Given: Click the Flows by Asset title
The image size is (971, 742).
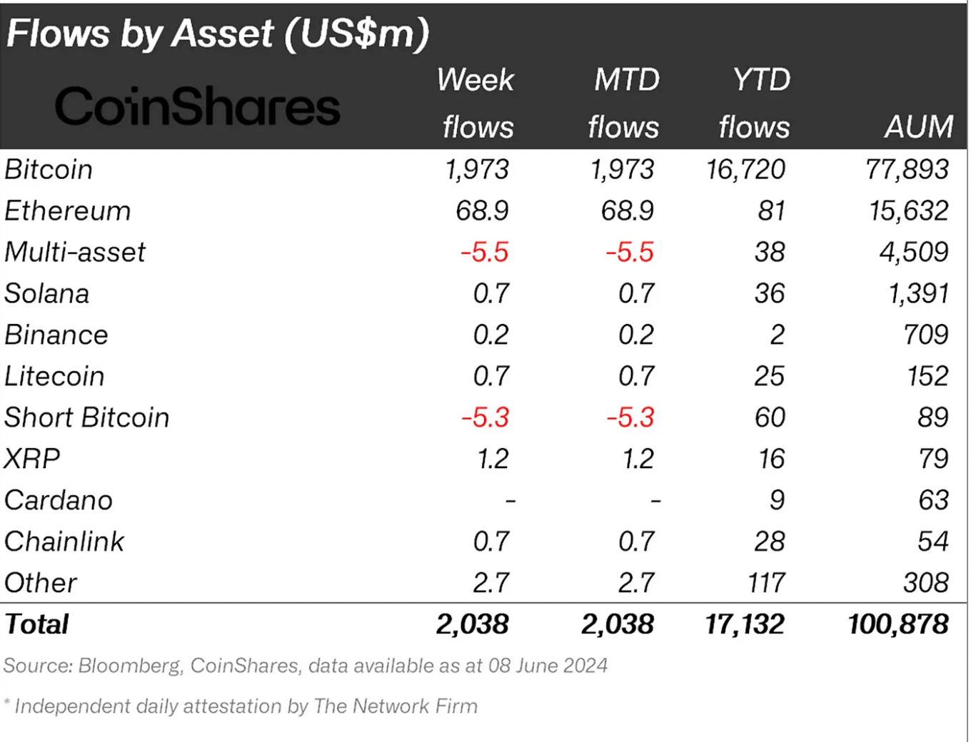Looking at the screenshot, I should 217,34.
